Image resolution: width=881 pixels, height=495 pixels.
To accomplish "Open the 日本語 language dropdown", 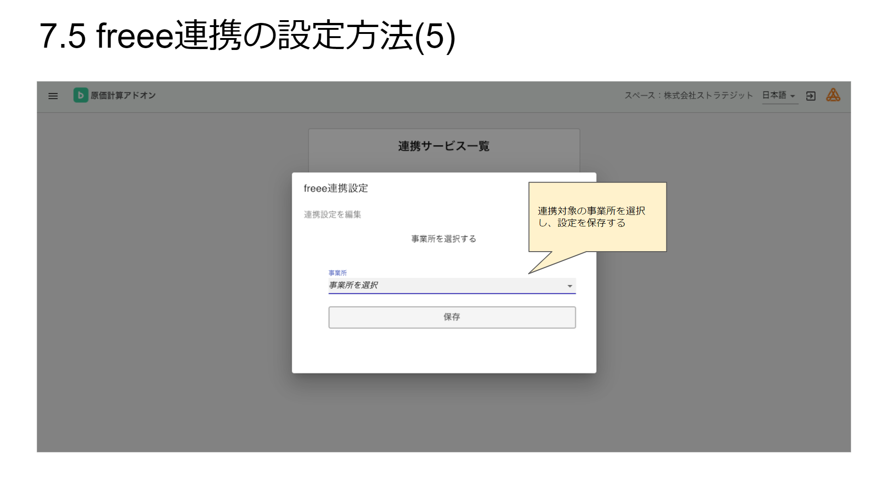I will (780, 96).
